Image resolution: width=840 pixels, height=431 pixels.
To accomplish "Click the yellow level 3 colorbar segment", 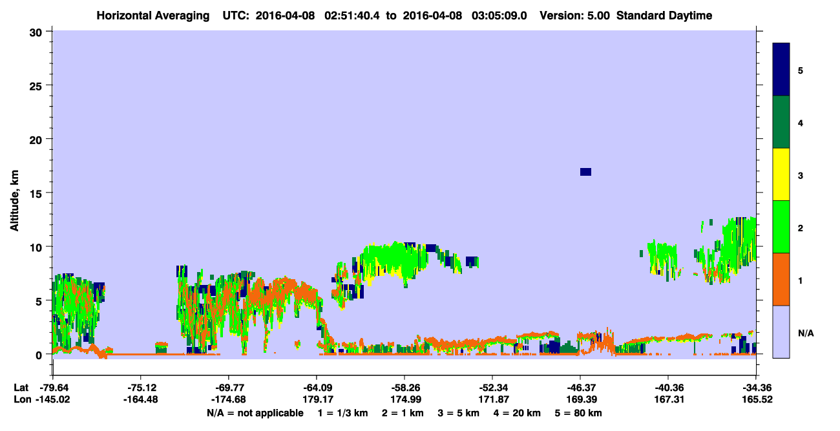I will [781, 174].
